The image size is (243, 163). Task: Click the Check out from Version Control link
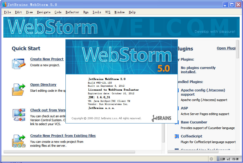(x=48, y=110)
